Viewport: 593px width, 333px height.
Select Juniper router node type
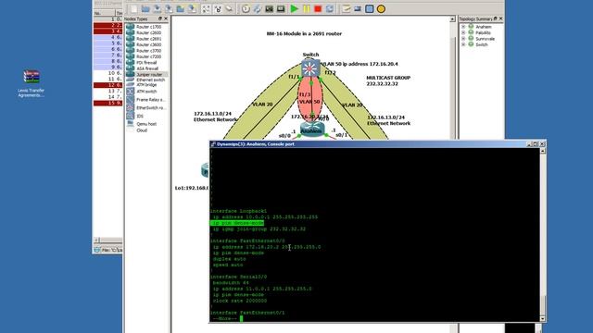coord(146,75)
